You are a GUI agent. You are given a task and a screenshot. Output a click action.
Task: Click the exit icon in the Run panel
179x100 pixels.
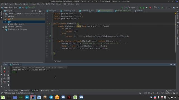[x=4, y=82]
